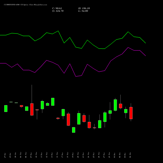Click the red candlestick above 02 Dec
This screenshot has height=163, width=163.
pyautogui.click(x=121, y=106)
